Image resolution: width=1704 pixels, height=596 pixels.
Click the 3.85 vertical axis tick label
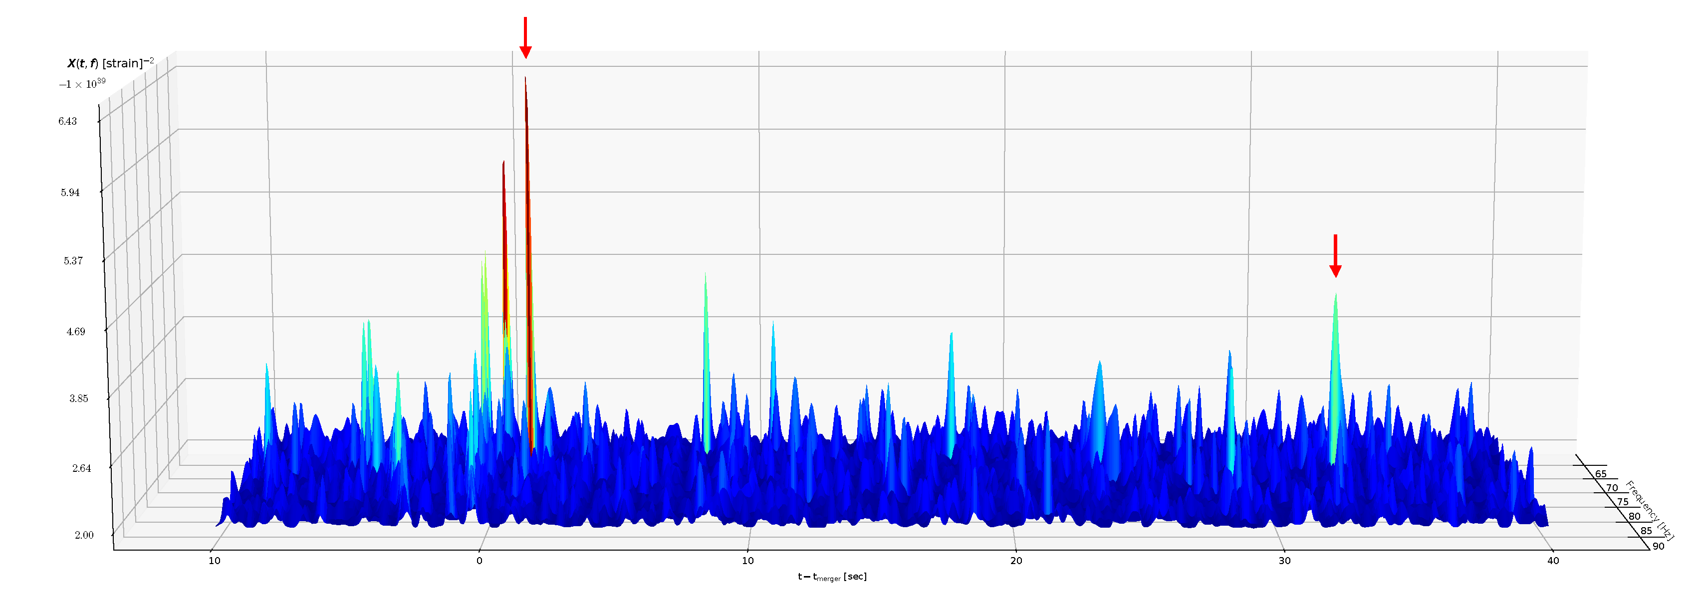(x=78, y=398)
